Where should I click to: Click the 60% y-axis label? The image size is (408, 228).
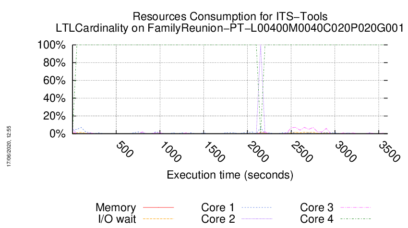pos(54,81)
